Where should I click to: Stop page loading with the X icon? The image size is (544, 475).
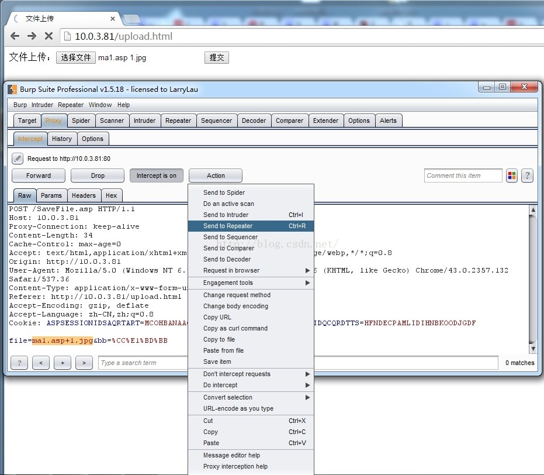pyautogui.click(x=49, y=36)
